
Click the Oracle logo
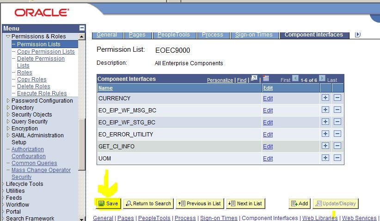click(42, 12)
